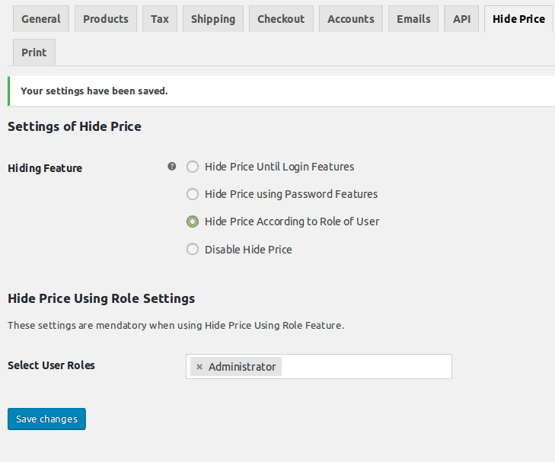Switch to the Checkout tab
Viewport: 555px width, 462px height.
click(x=281, y=19)
